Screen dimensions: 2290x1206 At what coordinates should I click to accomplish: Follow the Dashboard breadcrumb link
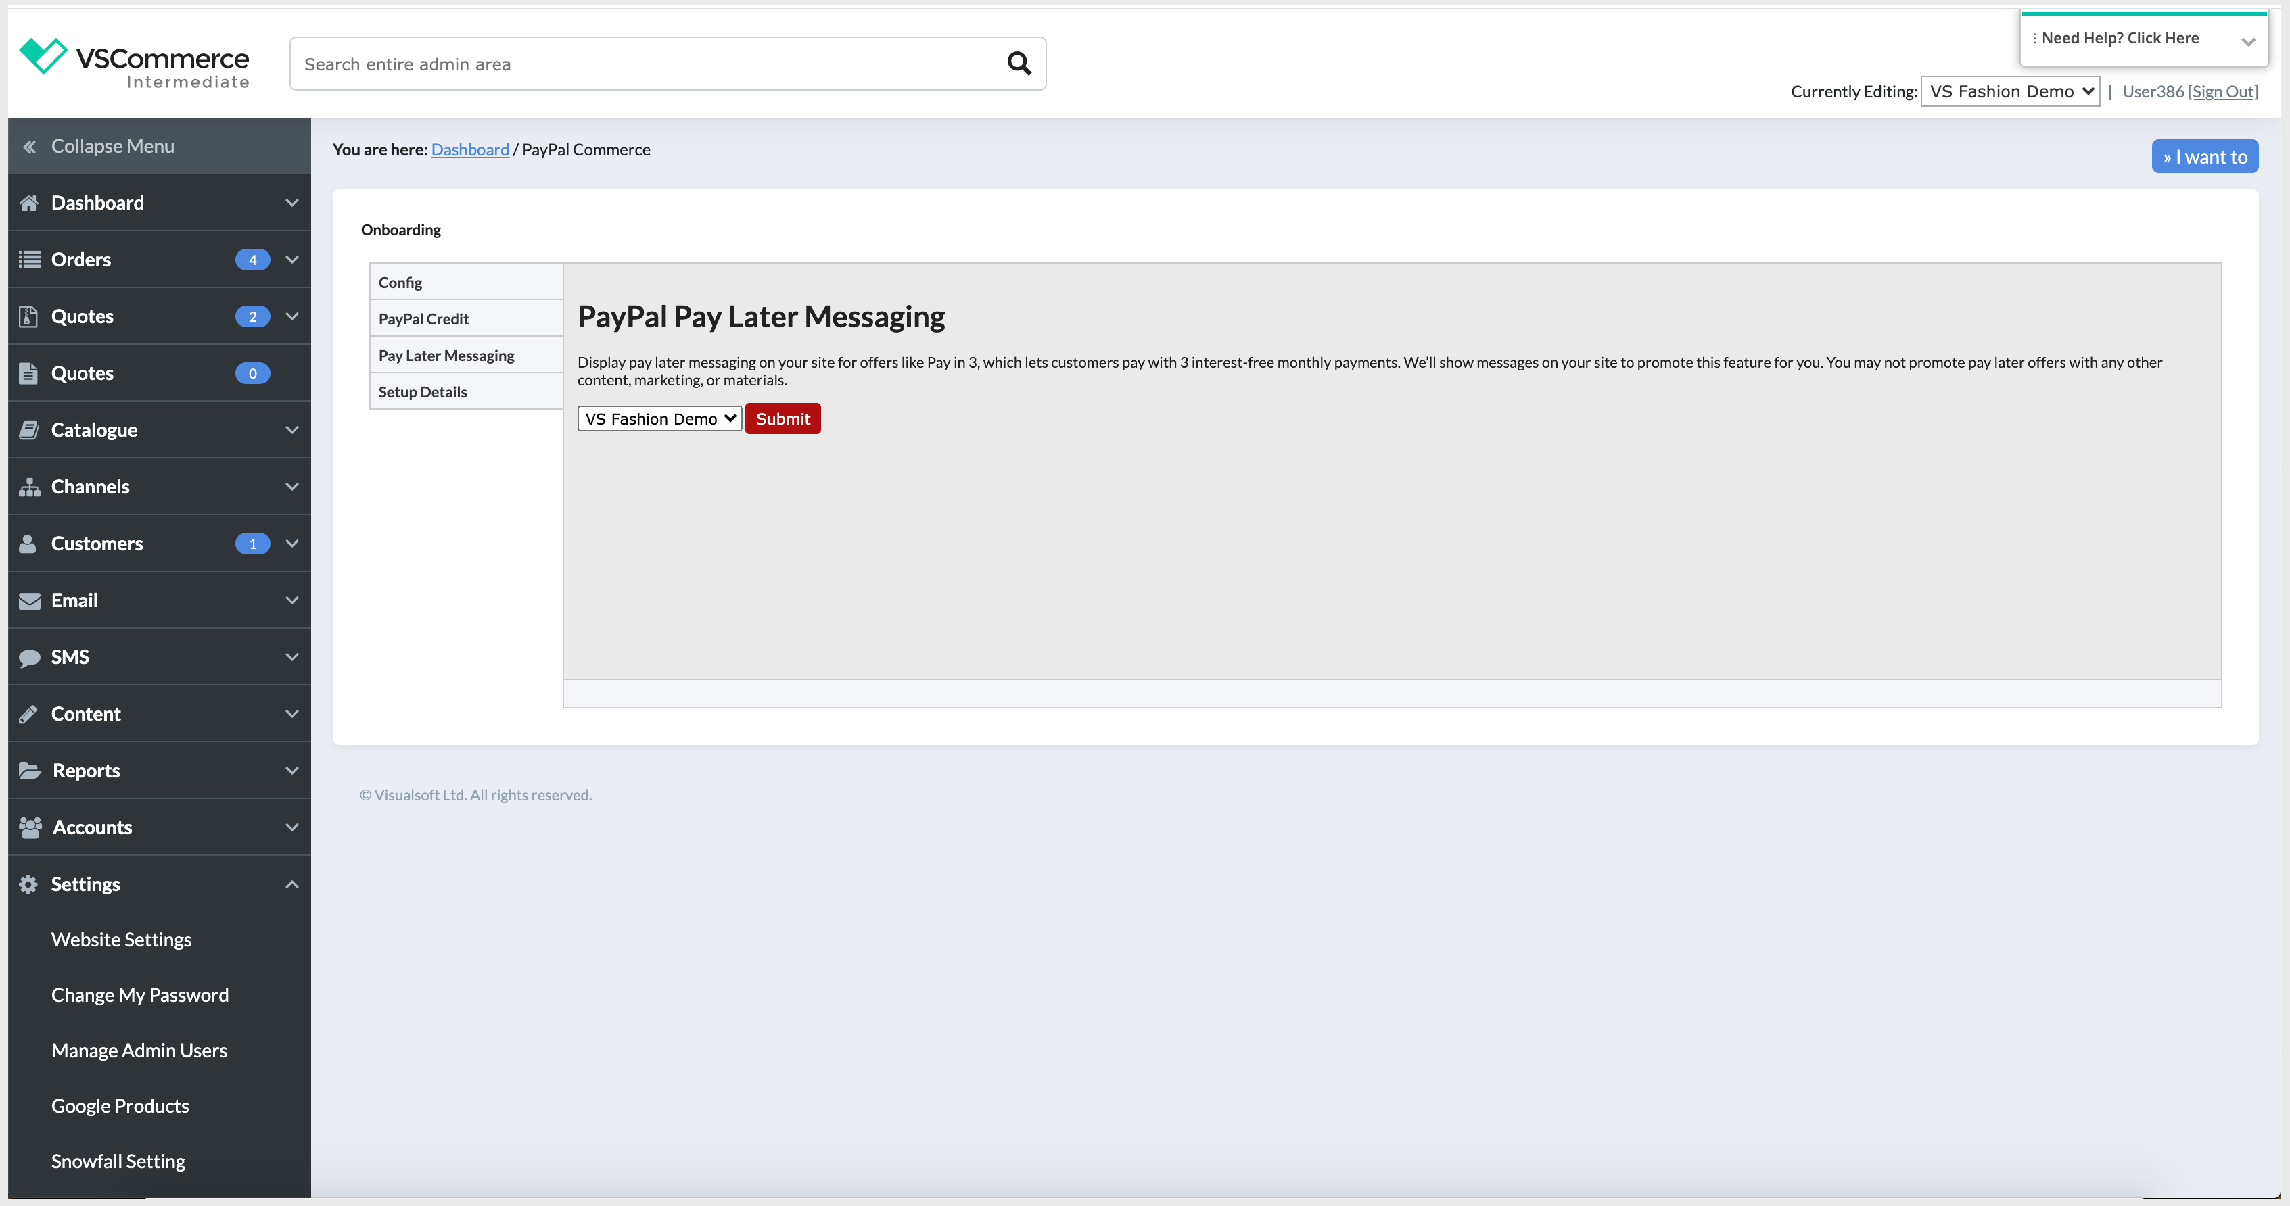(470, 149)
